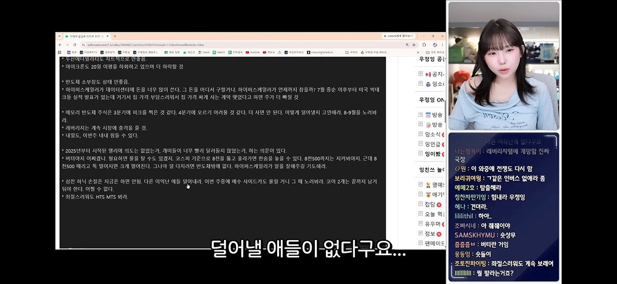Open a new browser tab
Viewport: 617px width, 284px height.
coord(115,36)
